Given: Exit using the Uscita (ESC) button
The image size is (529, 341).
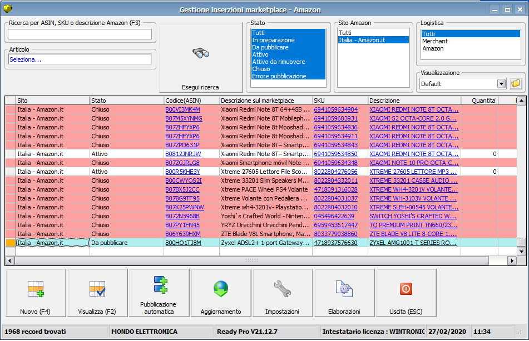Looking at the screenshot, I should pos(406,293).
